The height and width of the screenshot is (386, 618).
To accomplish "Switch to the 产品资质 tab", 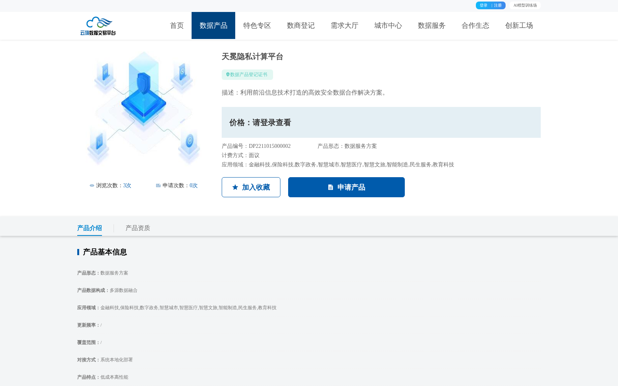I will click(138, 228).
